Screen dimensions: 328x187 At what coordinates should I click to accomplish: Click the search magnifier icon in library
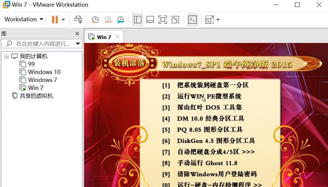point(9,43)
